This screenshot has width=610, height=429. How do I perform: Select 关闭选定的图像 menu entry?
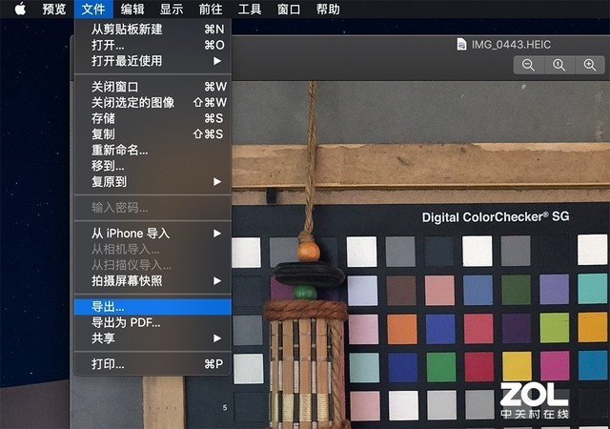point(152,102)
